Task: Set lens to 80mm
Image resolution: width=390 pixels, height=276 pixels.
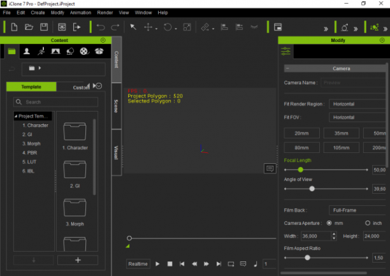Action: pos(301,148)
